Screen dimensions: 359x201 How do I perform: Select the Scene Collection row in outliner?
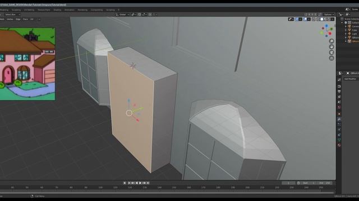(350, 19)
